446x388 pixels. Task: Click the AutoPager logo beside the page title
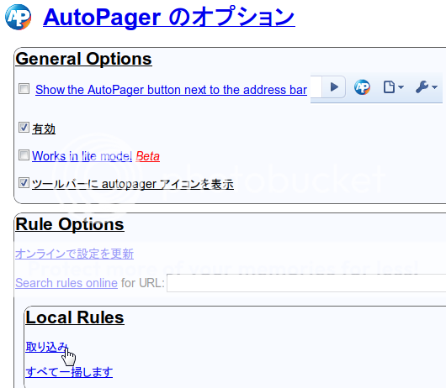point(18,17)
